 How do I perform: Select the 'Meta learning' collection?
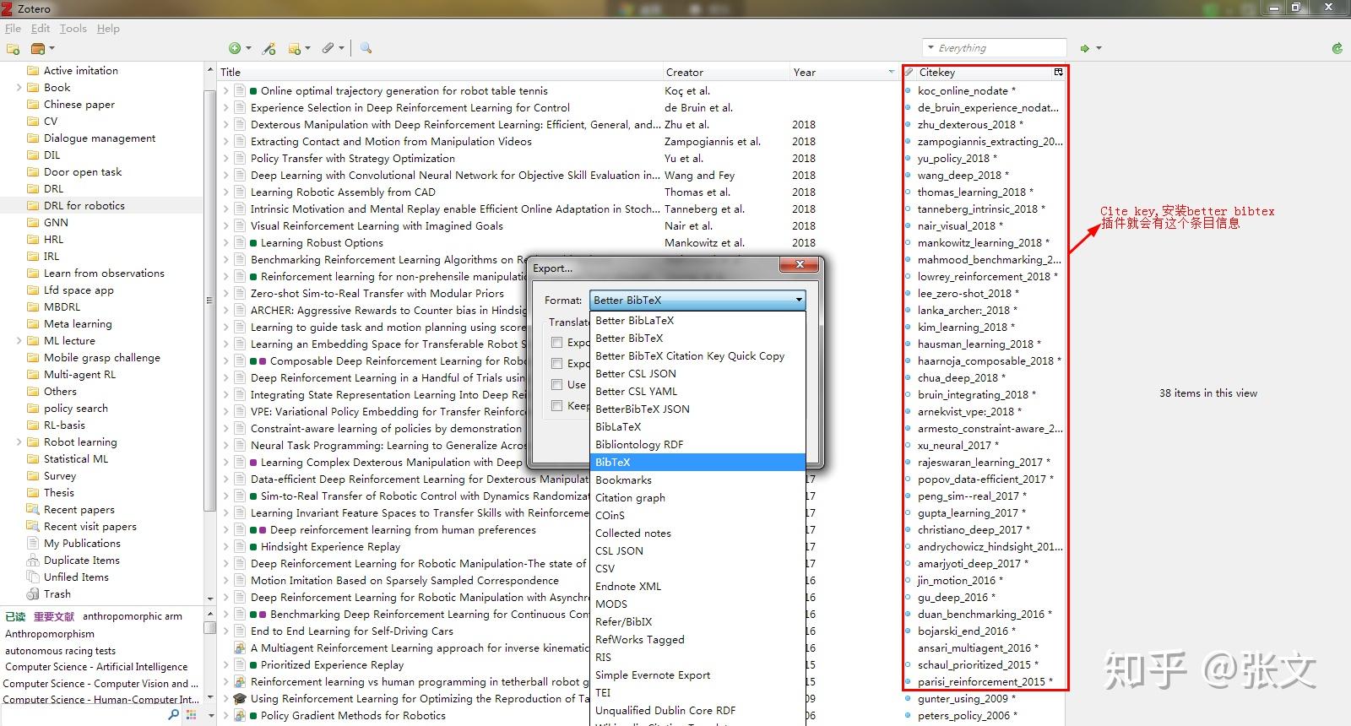pyautogui.click(x=78, y=324)
